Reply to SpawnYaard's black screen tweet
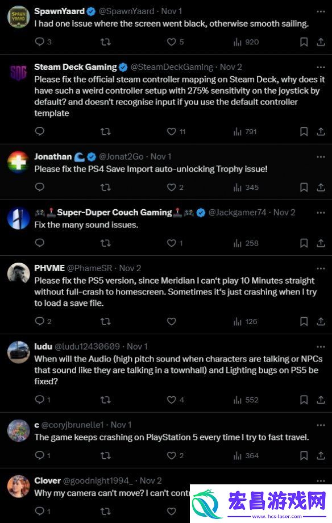 coord(40,41)
